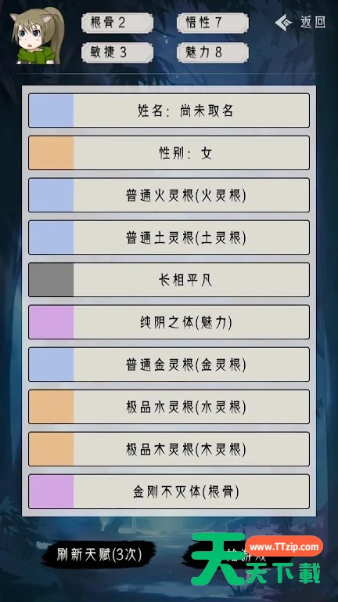Select the 悟性 7 stat badge
This screenshot has height=602, width=338.
[213, 23]
